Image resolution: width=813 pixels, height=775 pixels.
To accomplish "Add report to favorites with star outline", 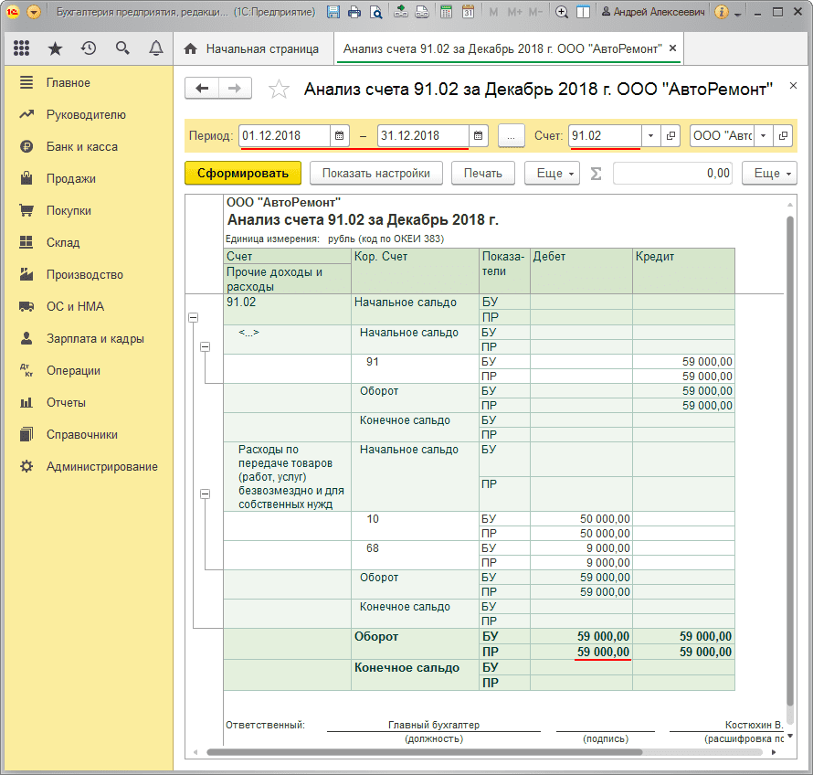I will [x=279, y=89].
